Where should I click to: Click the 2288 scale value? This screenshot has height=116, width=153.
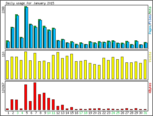[3, 10]
